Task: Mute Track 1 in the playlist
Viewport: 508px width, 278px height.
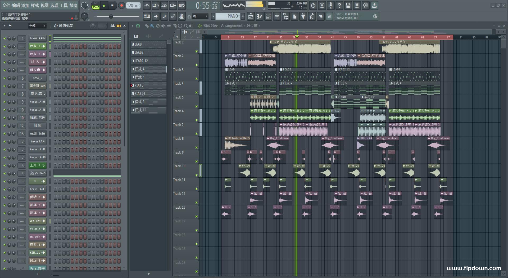Action: tap(196, 51)
